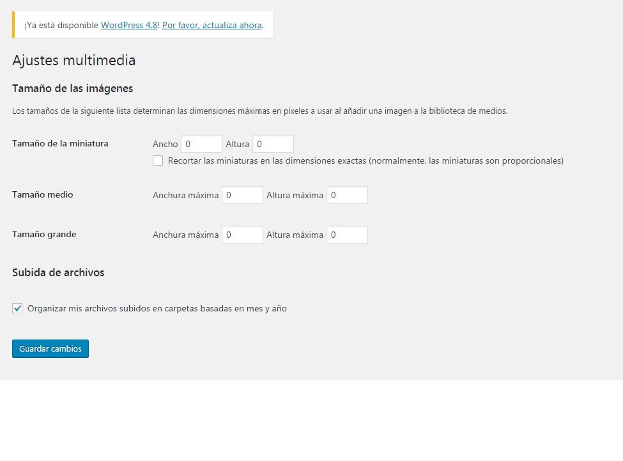623x461 pixels.
Task: Click 'Altura máxima' label in Tamaño grande row
Action: click(x=295, y=235)
